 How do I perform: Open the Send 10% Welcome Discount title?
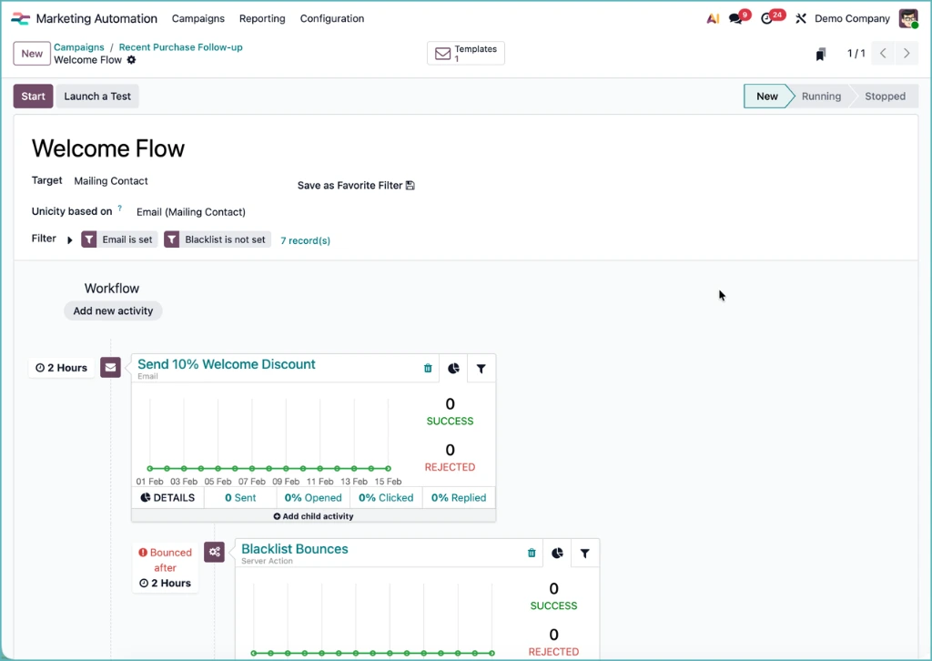pyautogui.click(x=227, y=364)
